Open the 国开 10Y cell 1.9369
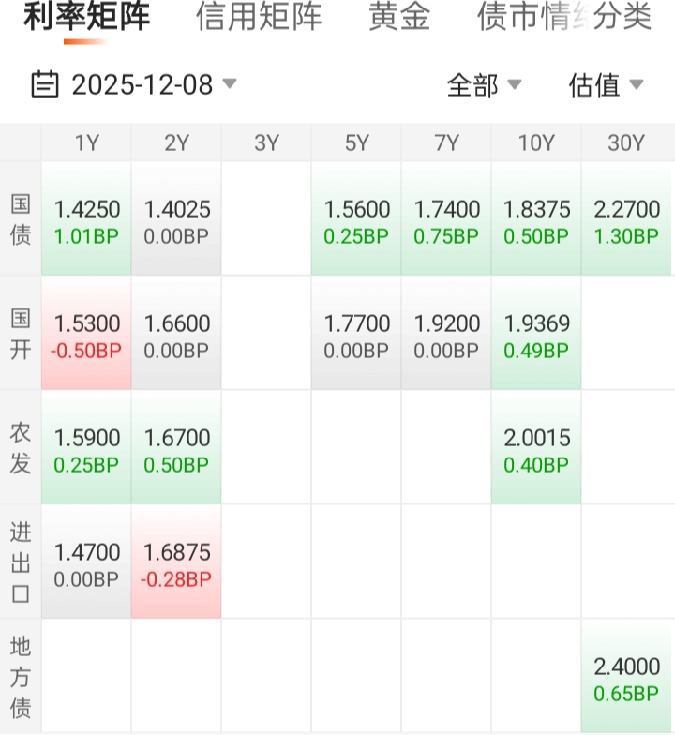 [x=536, y=335]
